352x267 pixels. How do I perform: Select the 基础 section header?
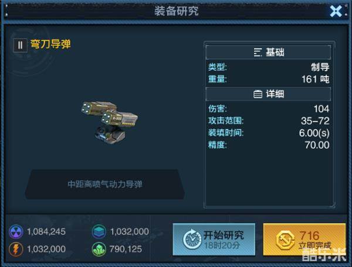pos(268,52)
